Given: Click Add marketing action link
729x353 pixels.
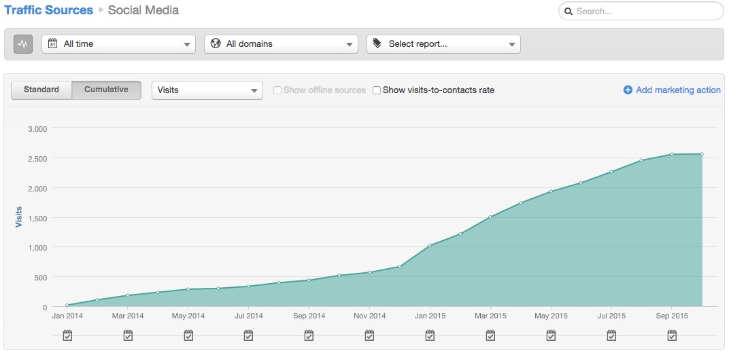Looking at the screenshot, I should [x=672, y=90].
